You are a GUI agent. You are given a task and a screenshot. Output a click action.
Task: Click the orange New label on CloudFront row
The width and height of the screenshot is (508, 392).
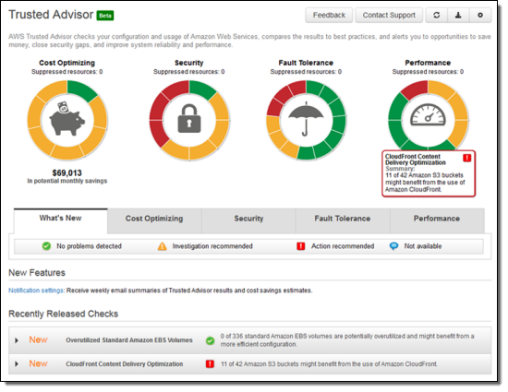[38, 363]
